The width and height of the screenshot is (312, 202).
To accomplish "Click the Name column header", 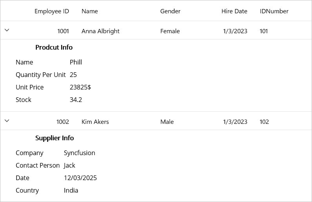I will point(90,11).
